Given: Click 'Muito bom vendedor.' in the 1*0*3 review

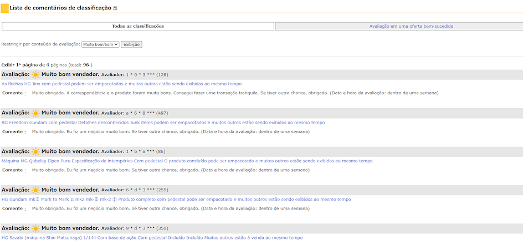Looking at the screenshot, I should 70,74.
